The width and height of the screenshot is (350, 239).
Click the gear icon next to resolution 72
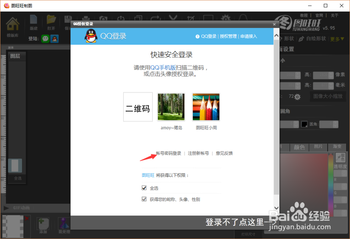coord(297,97)
